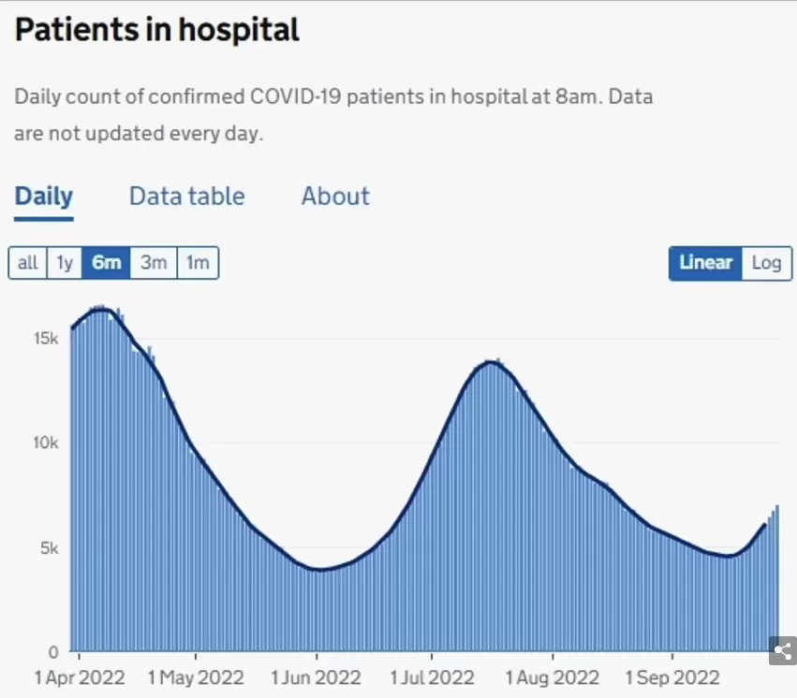797x698 pixels.
Task: Click the 1 Jun 2022 axis label
Action: coord(316,677)
